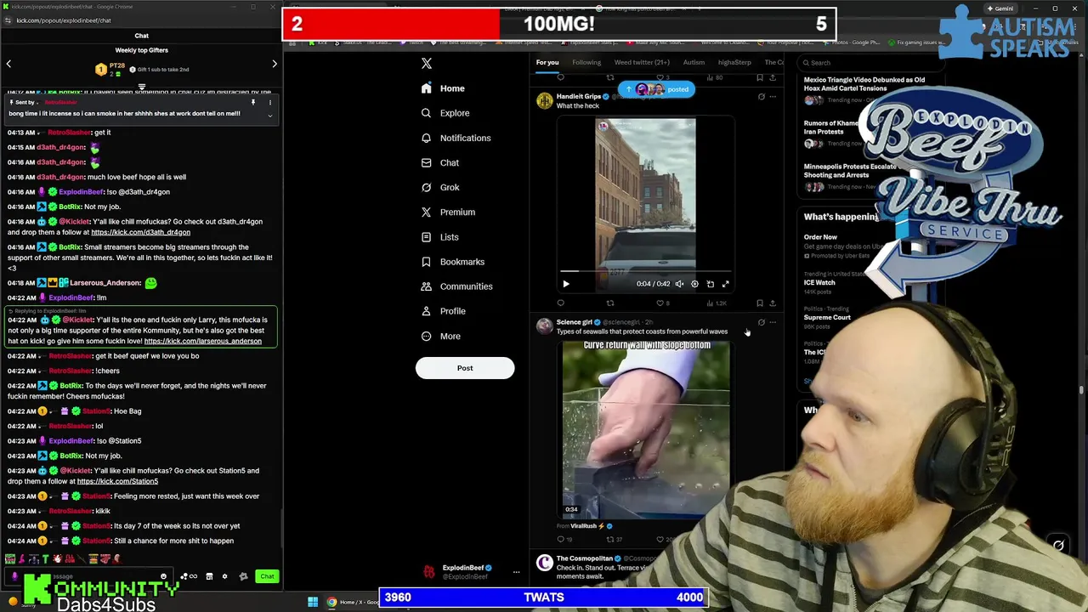Image resolution: width=1088 pixels, height=612 pixels.
Task: Click the green Chat send button
Action: pos(267,576)
